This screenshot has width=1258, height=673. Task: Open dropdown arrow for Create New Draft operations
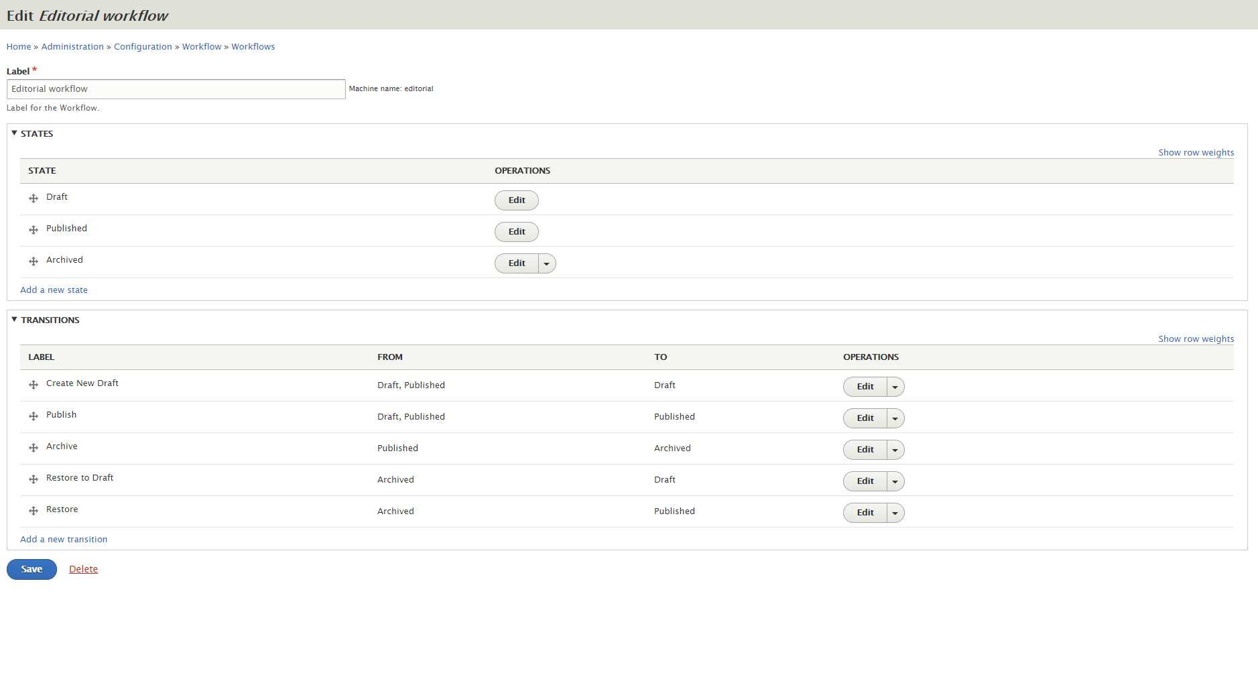(x=895, y=387)
